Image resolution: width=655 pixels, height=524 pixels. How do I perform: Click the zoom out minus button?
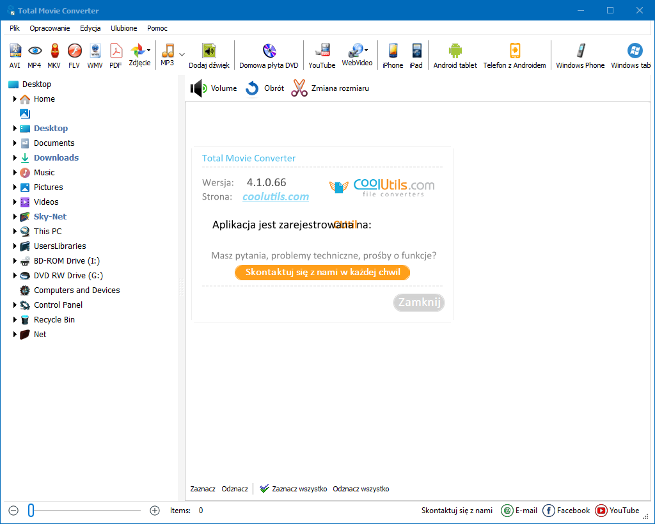(x=13, y=510)
